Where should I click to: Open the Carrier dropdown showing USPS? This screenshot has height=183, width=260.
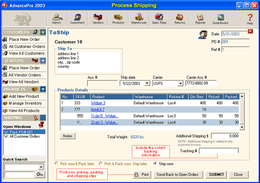coord(181,83)
